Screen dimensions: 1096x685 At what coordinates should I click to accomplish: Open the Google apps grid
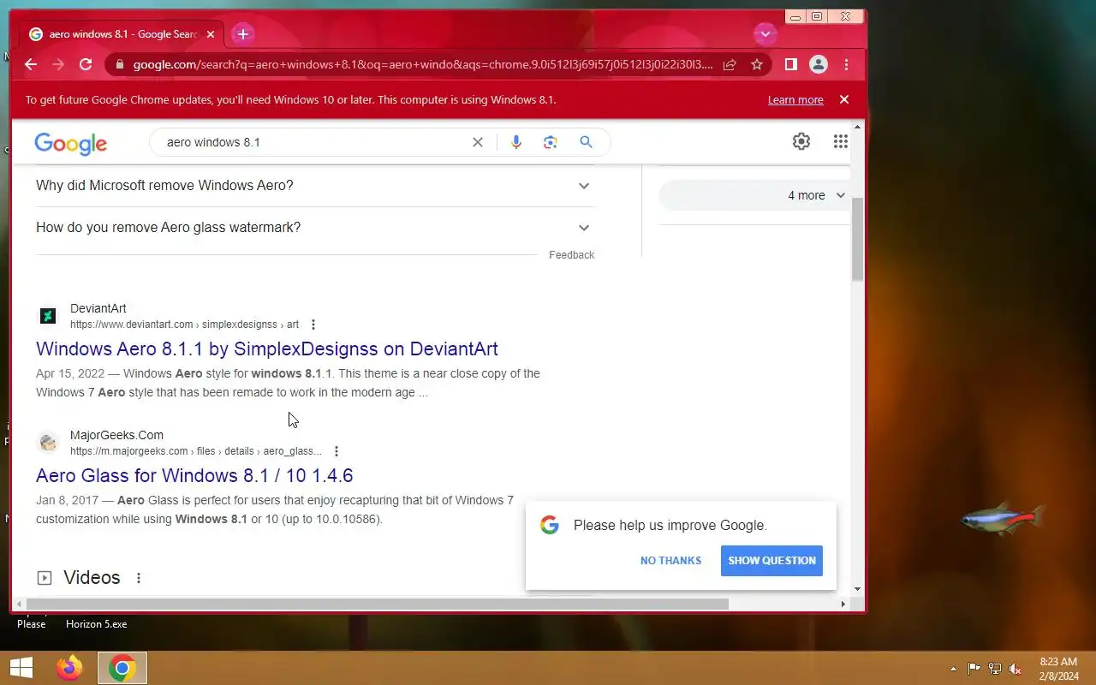tap(841, 142)
